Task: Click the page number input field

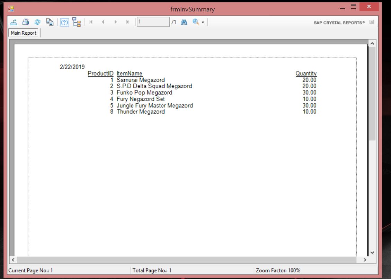Action: 153,22
